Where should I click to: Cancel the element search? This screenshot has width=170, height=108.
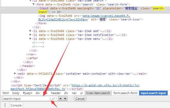[80, 99]
